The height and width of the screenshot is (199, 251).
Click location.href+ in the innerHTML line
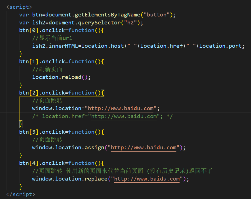(x=163, y=46)
